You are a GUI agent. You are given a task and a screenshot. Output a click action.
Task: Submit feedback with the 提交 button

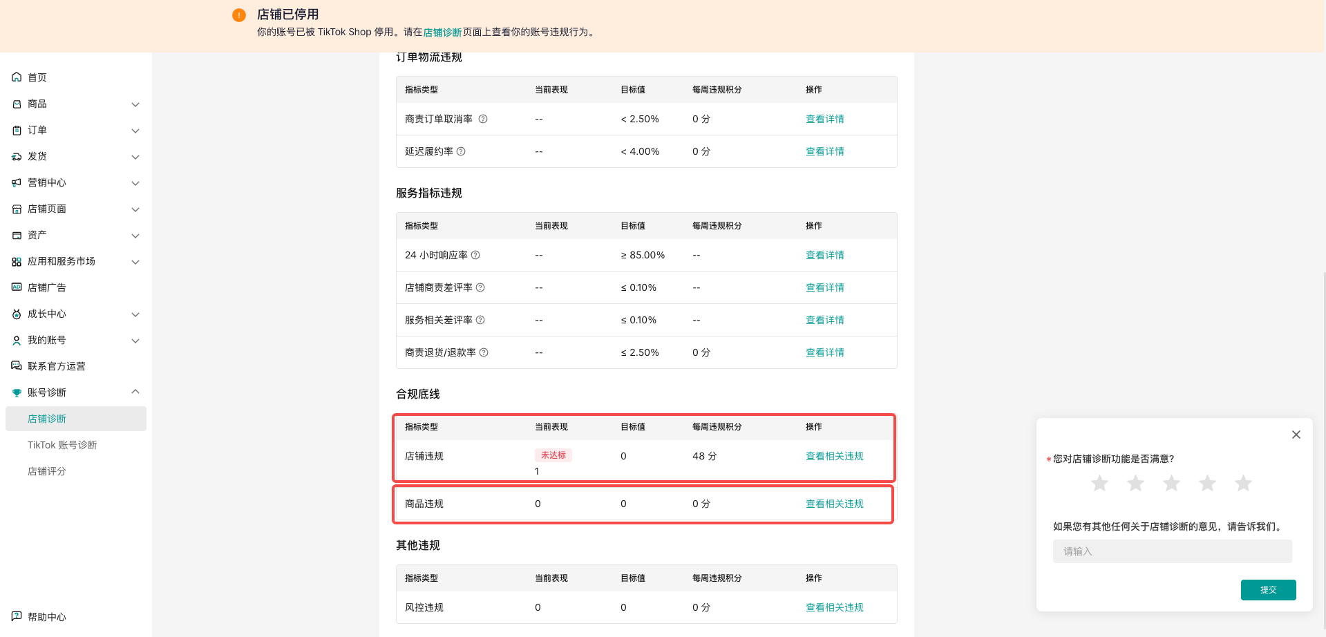(x=1268, y=590)
